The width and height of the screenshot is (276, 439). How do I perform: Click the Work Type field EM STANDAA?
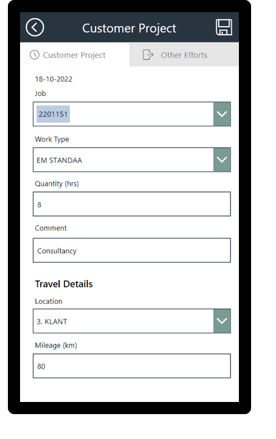(x=123, y=160)
